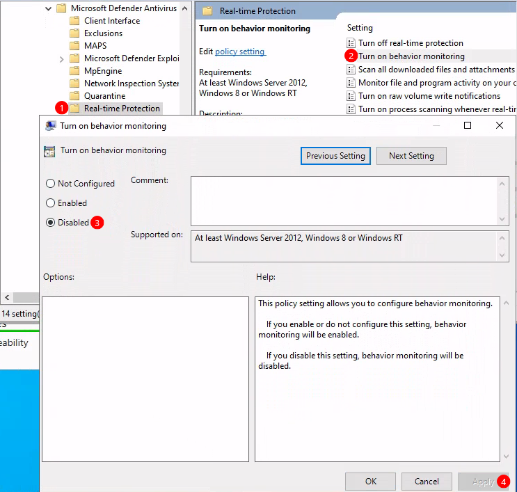Select Monitor file and program activity setting
This screenshot has height=492, width=517.
coord(437,83)
